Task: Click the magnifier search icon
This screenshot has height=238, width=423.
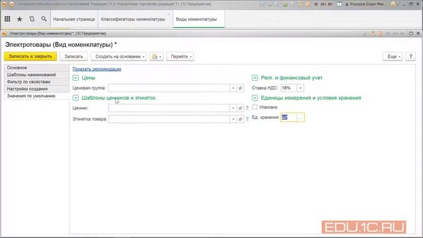Action: (44, 19)
